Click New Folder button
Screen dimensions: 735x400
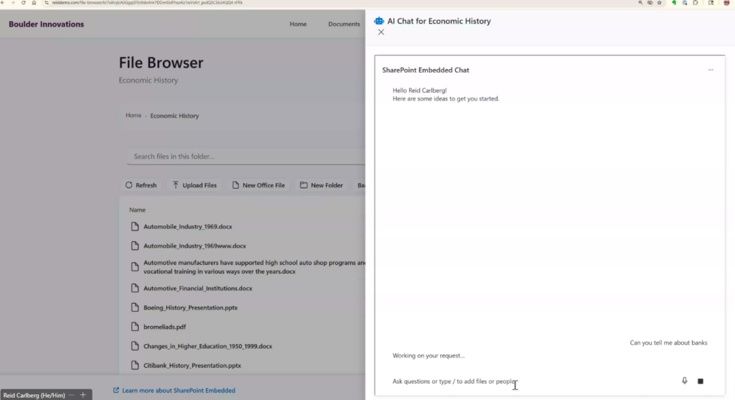pos(322,185)
